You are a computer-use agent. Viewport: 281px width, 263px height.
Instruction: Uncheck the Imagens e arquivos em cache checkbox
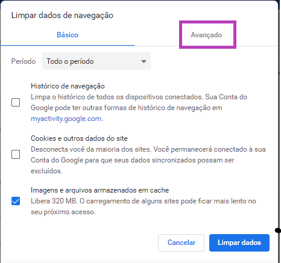[x=16, y=201]
